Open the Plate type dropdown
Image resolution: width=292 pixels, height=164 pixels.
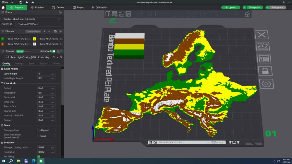pyautogui.click(x=39, y=24)
